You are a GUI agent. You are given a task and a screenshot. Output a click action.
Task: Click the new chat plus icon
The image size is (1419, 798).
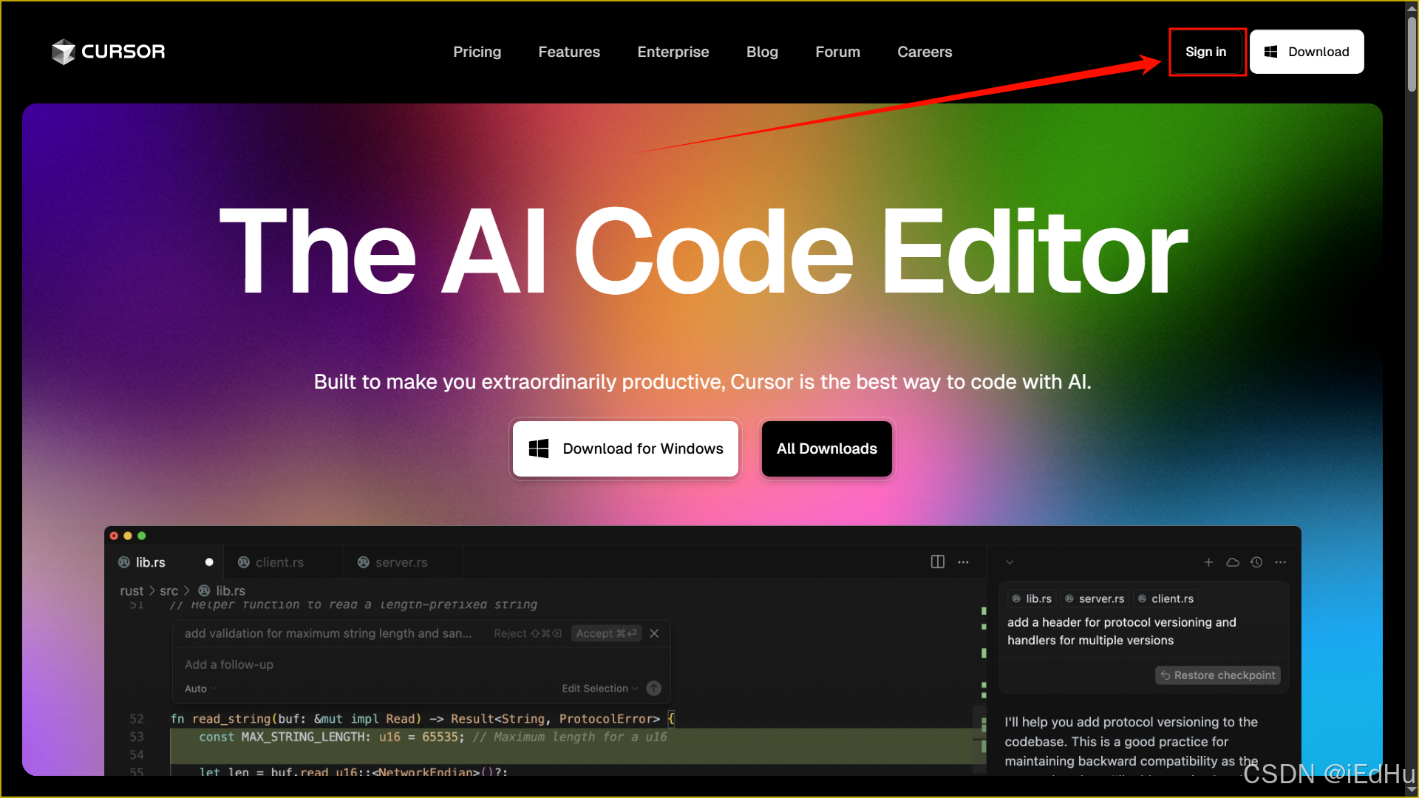(x=1208, y=562)
